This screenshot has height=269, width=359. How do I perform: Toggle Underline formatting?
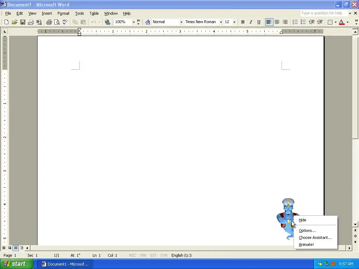tap(259, 22)
